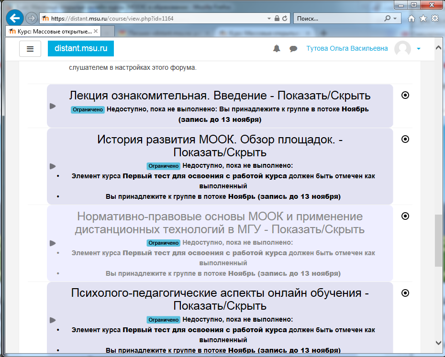The height and width of the screenshot is (357, 445).
Task: Open the notifications bell icon
Action: (x=277, y=48)
